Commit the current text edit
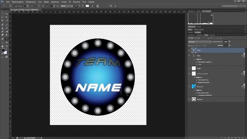Screen dimensions: 247x139 pos(115,6)
